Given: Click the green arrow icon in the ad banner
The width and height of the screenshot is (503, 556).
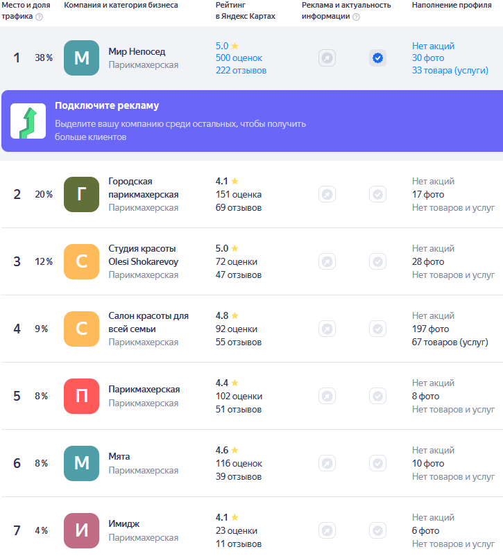Looking at the screenshot, I should (28, 121).
